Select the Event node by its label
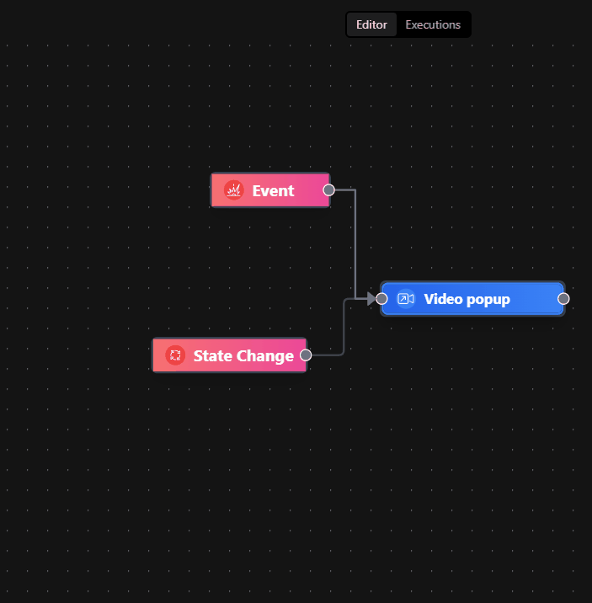Screen dimensions: 592x603 (273, 191)
